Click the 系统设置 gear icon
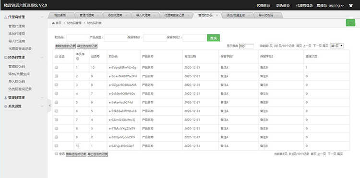Viewport: 360px width, 178px height. coord(5,107)
